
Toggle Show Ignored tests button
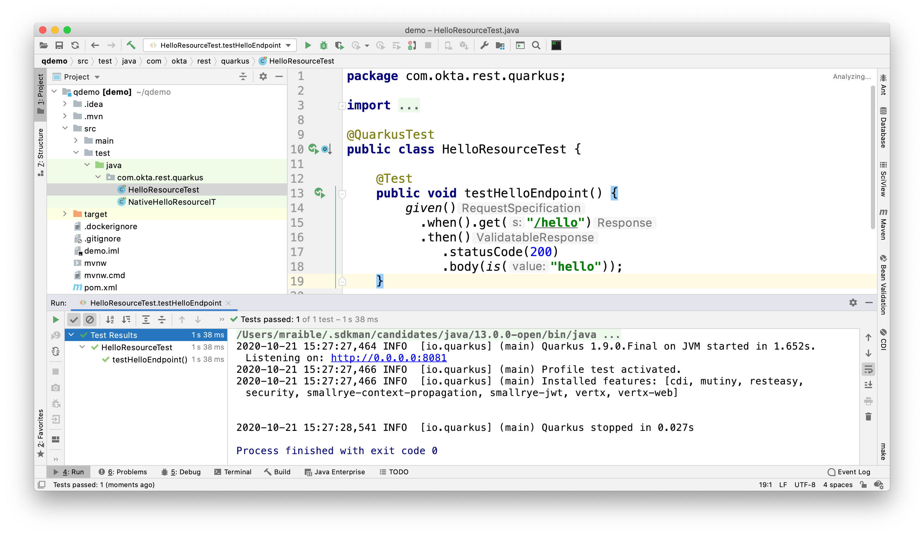coord(89,320)
